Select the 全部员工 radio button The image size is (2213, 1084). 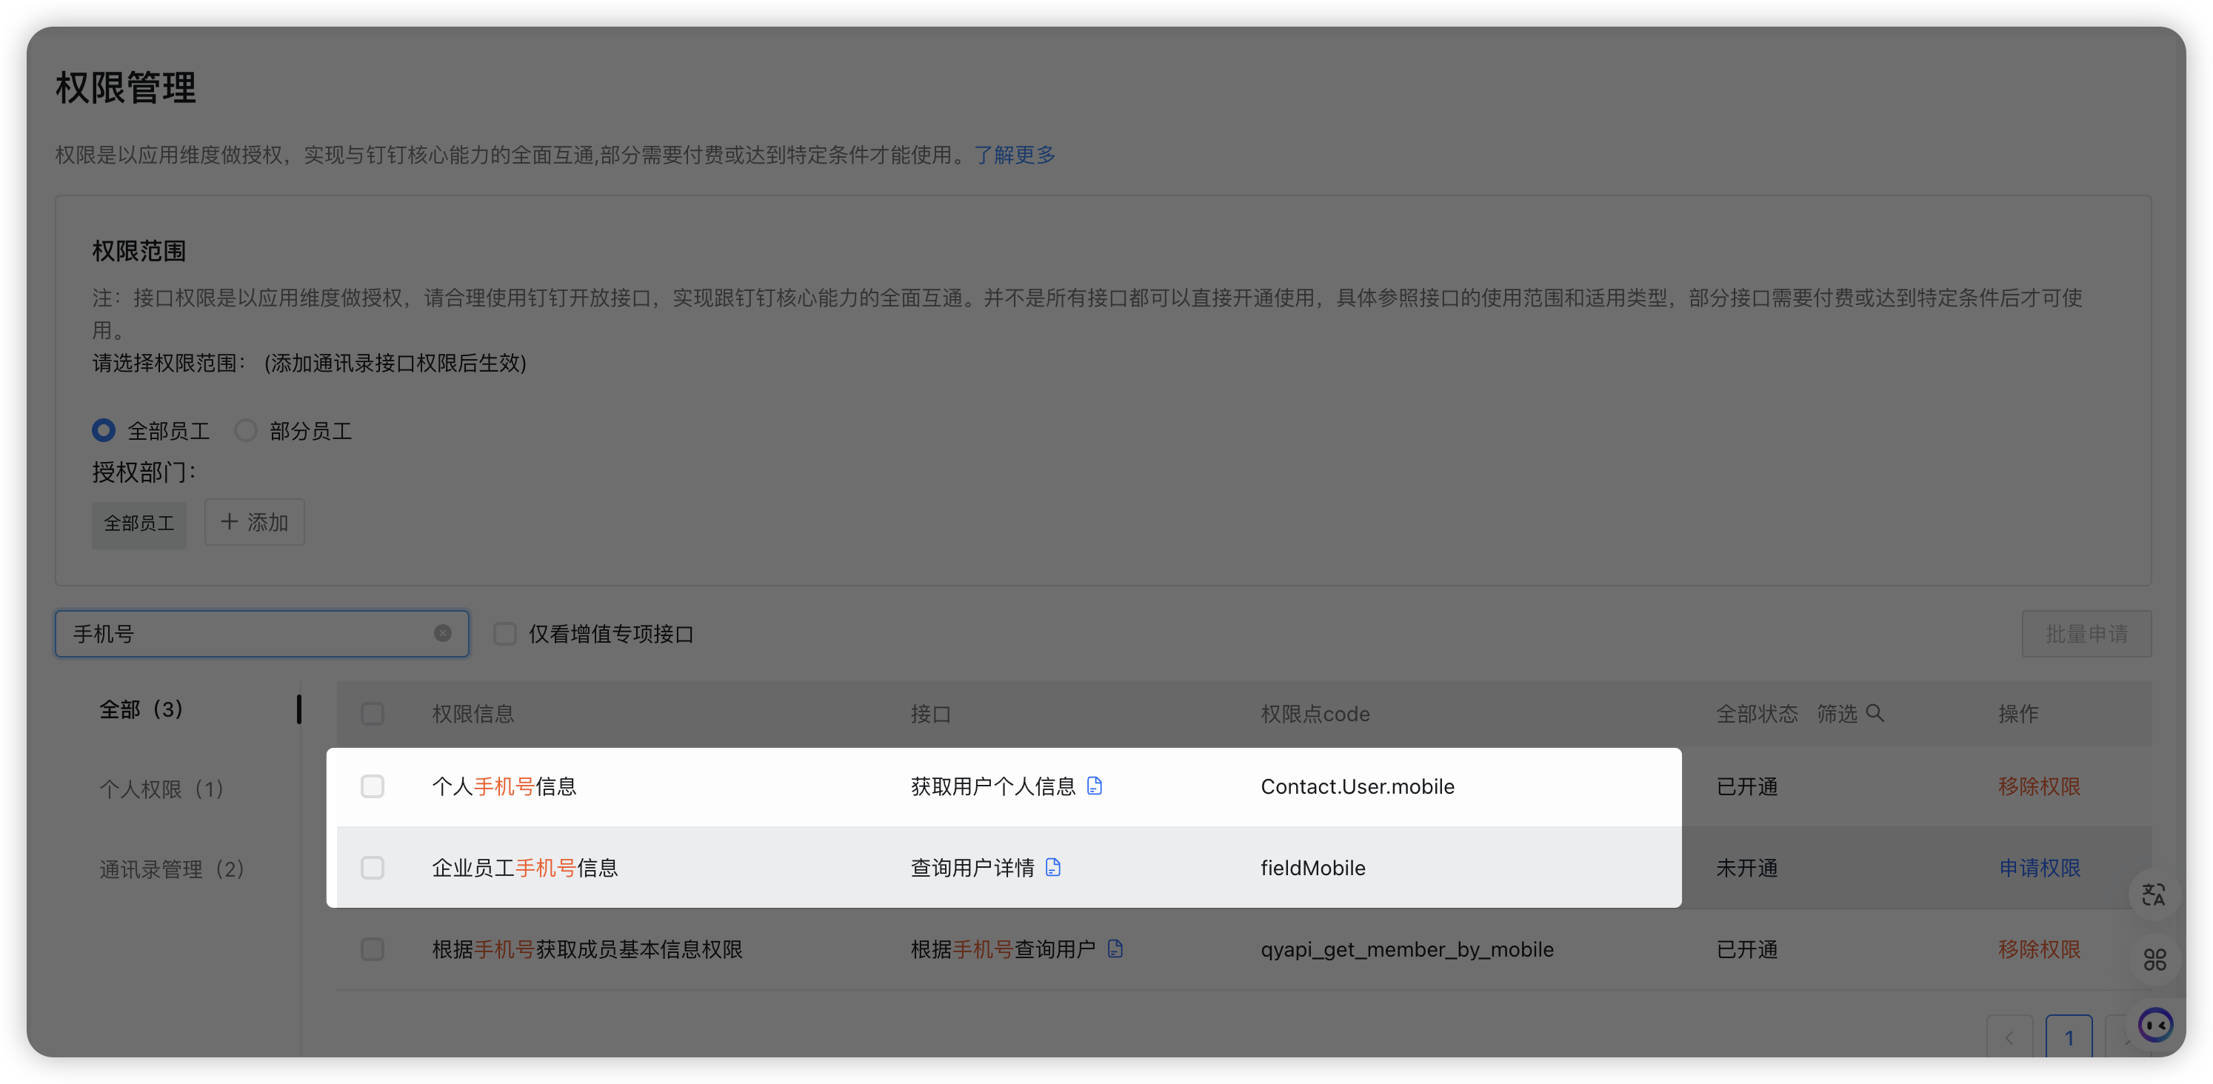[104, 429]
